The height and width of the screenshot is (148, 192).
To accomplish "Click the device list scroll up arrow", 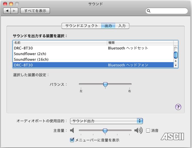I will [176, 61].
